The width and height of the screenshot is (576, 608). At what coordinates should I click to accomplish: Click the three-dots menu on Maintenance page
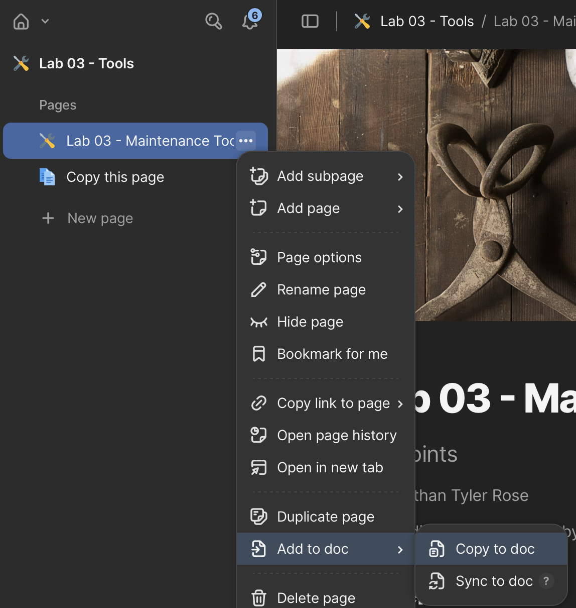click(246, 141)
